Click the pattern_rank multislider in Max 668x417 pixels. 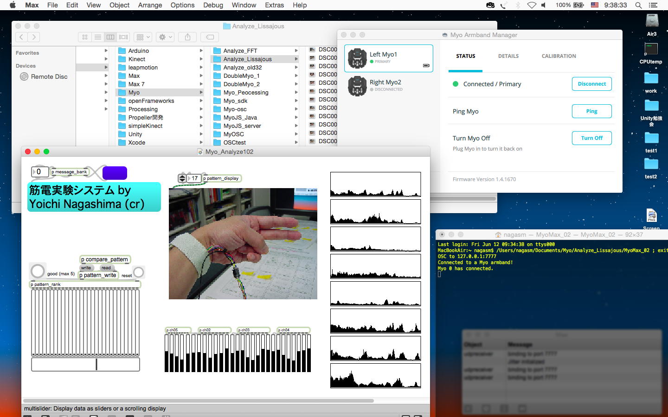(x=85, y=322)
